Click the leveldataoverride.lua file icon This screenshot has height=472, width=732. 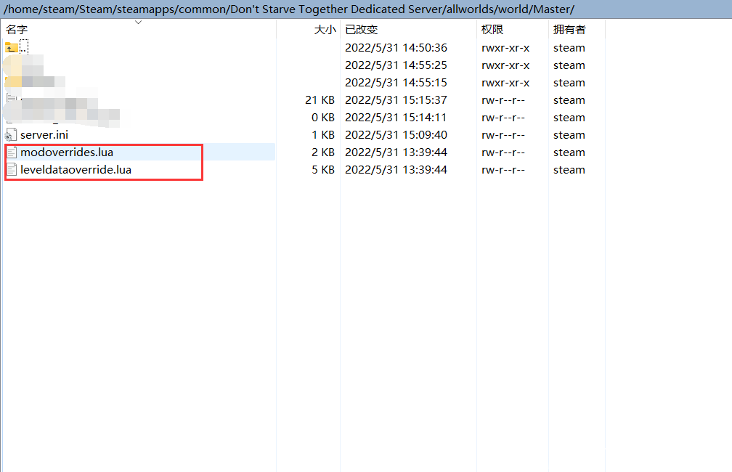12,169
